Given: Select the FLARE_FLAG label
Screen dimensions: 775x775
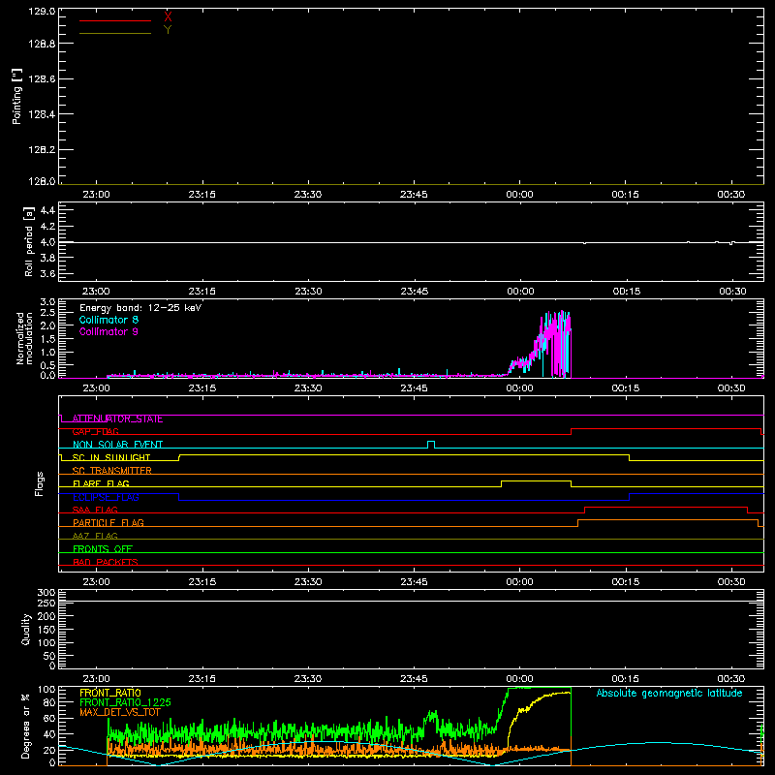Looking at the screenshot, I should pos(101,483).
